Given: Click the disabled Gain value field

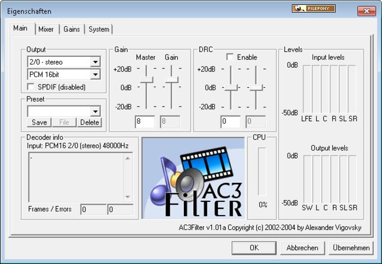Looking at the screenshot, I should click(x=170, y=122).
